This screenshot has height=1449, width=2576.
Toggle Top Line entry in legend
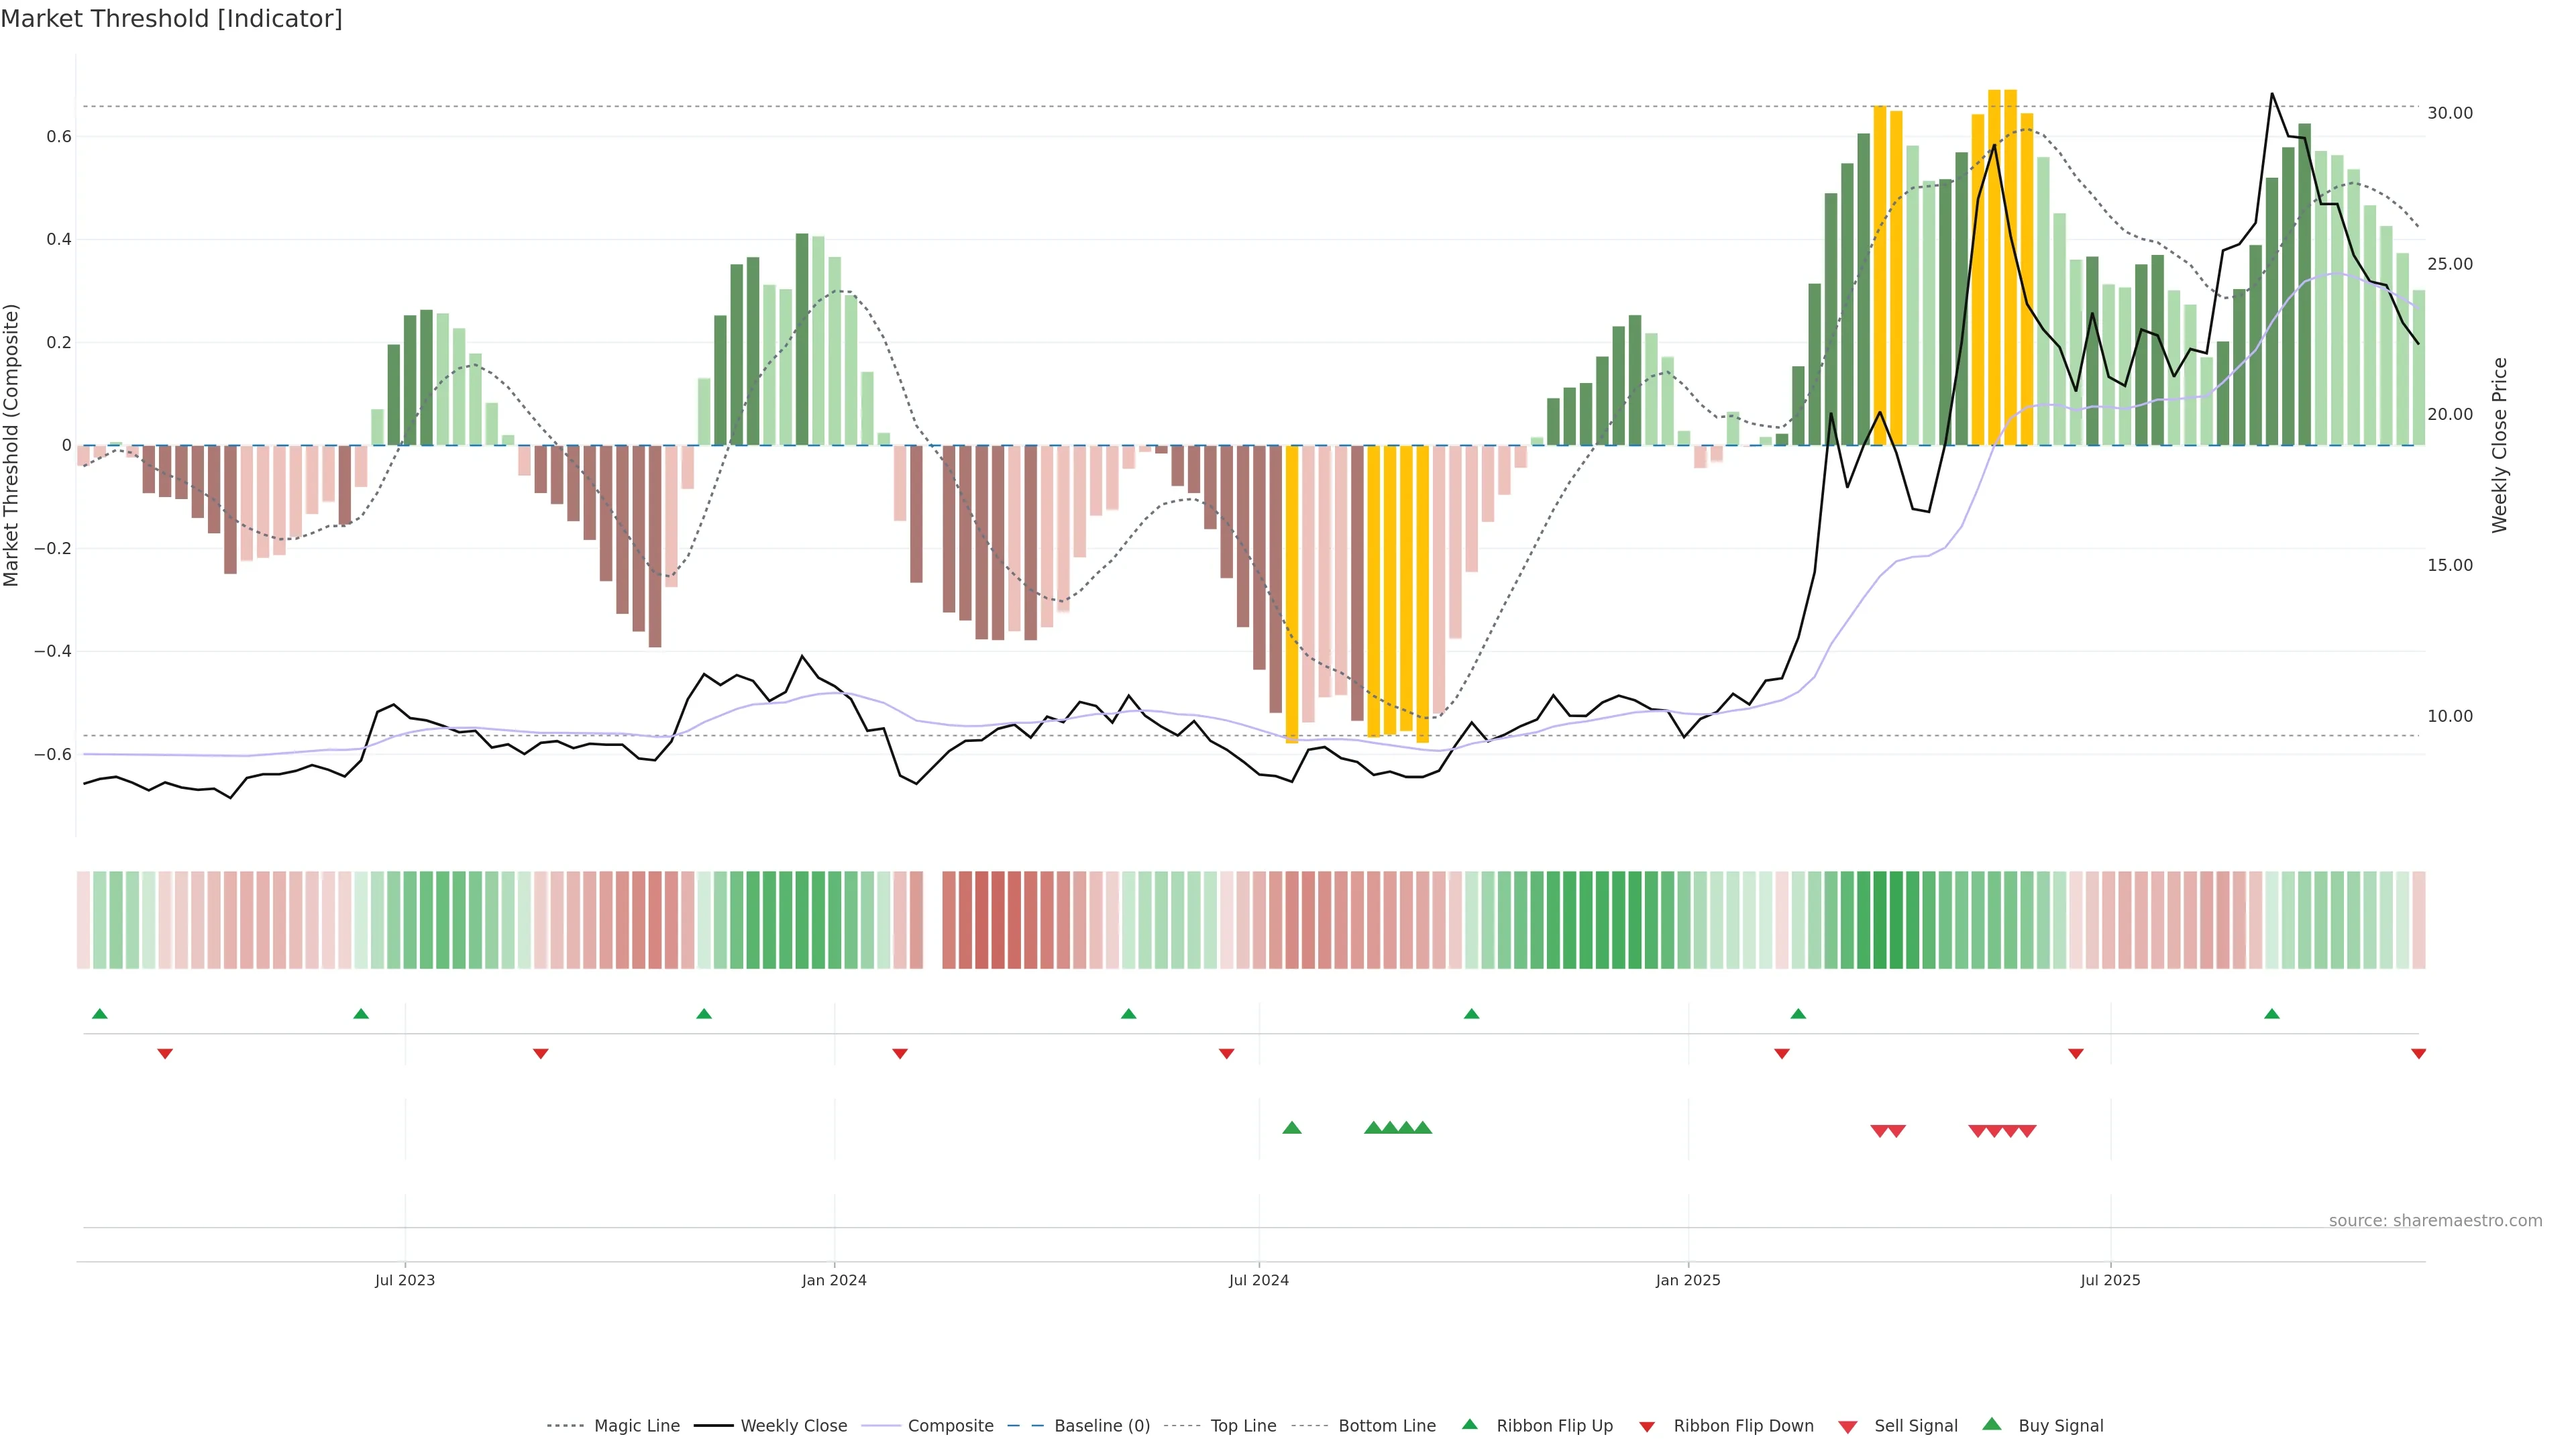[1243, 1425]
